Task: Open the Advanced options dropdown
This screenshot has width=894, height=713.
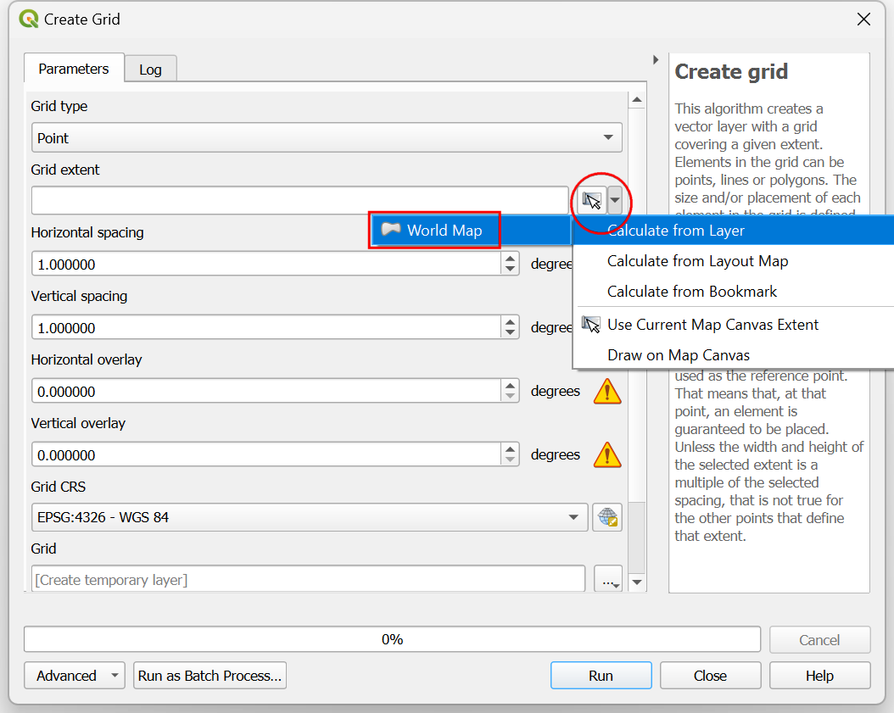Action: [75, 676]
